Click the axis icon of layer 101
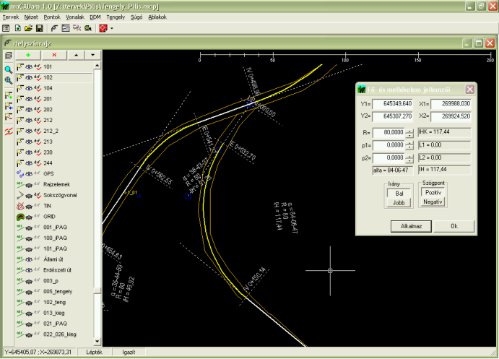Screen dimensions: 499x359 pyautogui.click(x=20, y=67)
